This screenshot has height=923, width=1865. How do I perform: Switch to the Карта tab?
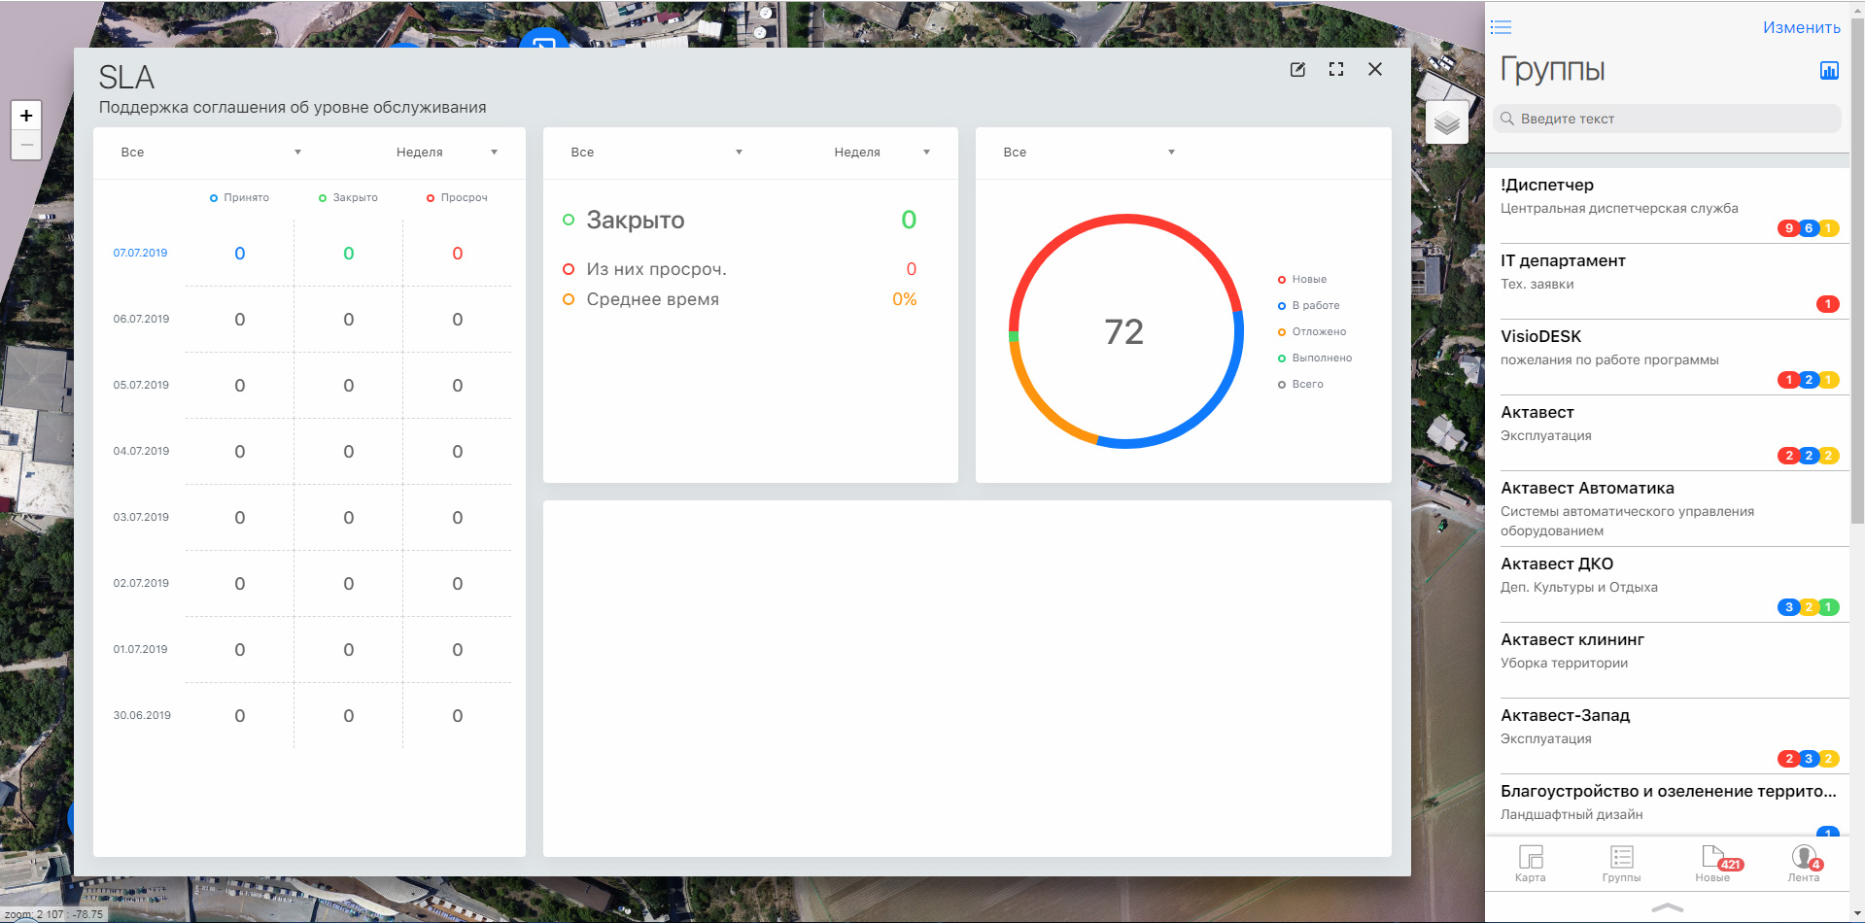point(1531,863)
